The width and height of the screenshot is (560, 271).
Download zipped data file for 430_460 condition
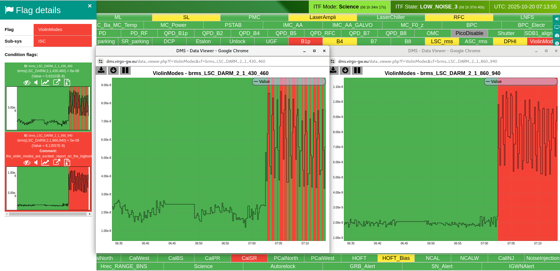[x=67, y=83]
